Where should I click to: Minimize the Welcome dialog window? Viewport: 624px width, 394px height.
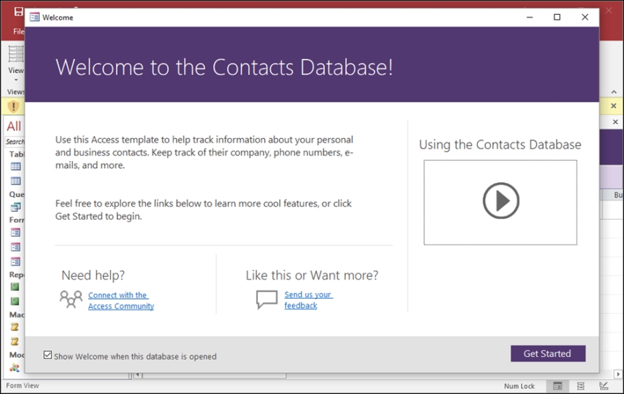tap(529, 17)
